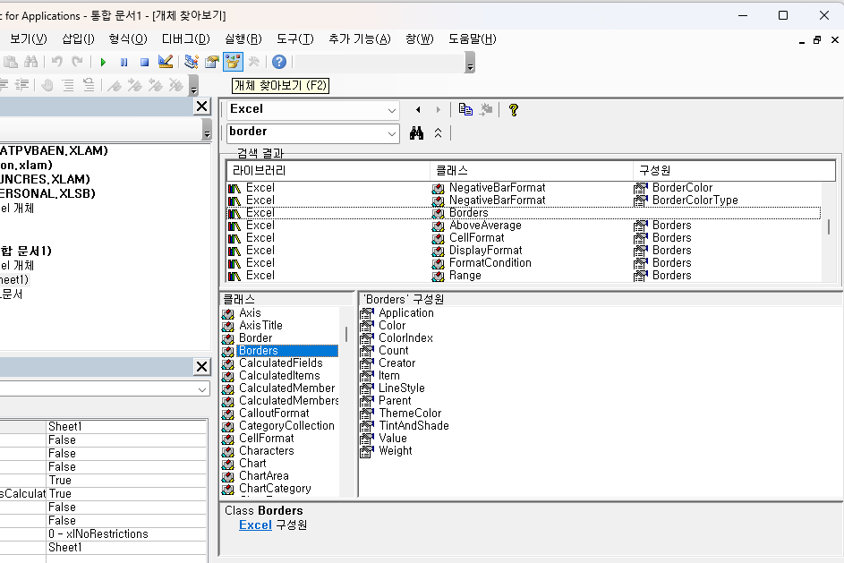844x563 pixels.
Task: Open the 디버그(D) menu
Action: click(x=185, y=38)
